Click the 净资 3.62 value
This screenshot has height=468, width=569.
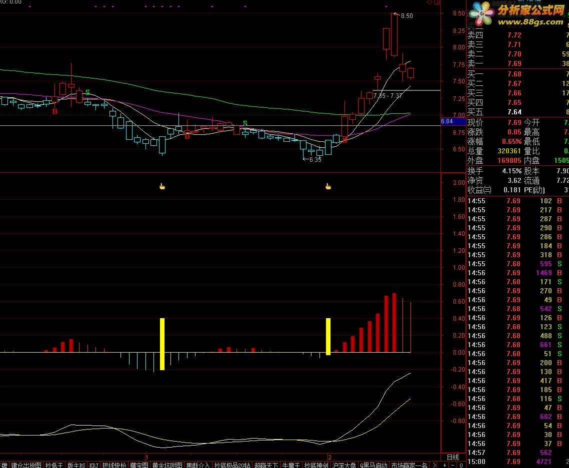[x=514, y=180]
